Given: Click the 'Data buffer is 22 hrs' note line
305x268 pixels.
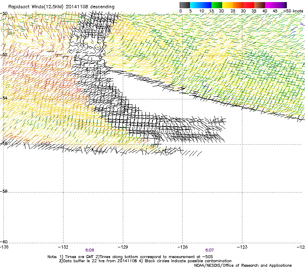Looking at the screenshot, I should [145, 261].
